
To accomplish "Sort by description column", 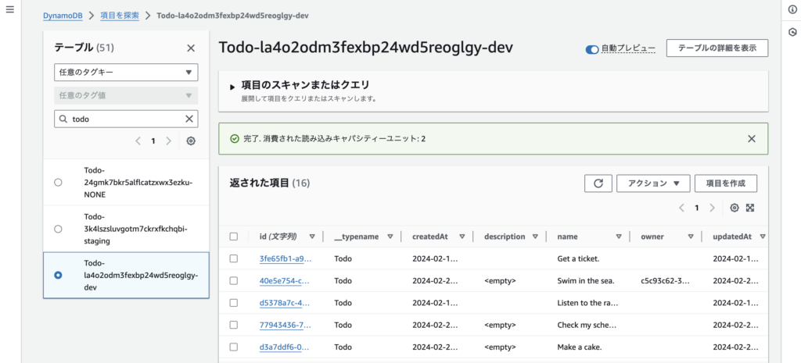I will click(535, 237).
